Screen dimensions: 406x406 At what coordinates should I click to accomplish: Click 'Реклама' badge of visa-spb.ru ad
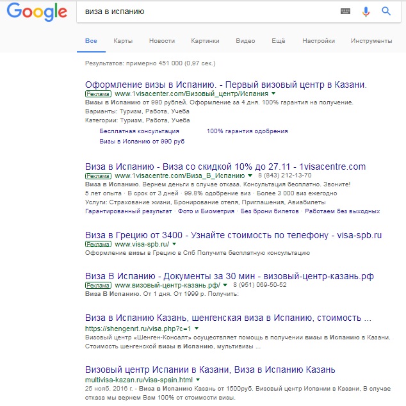(x=98, y=244)
